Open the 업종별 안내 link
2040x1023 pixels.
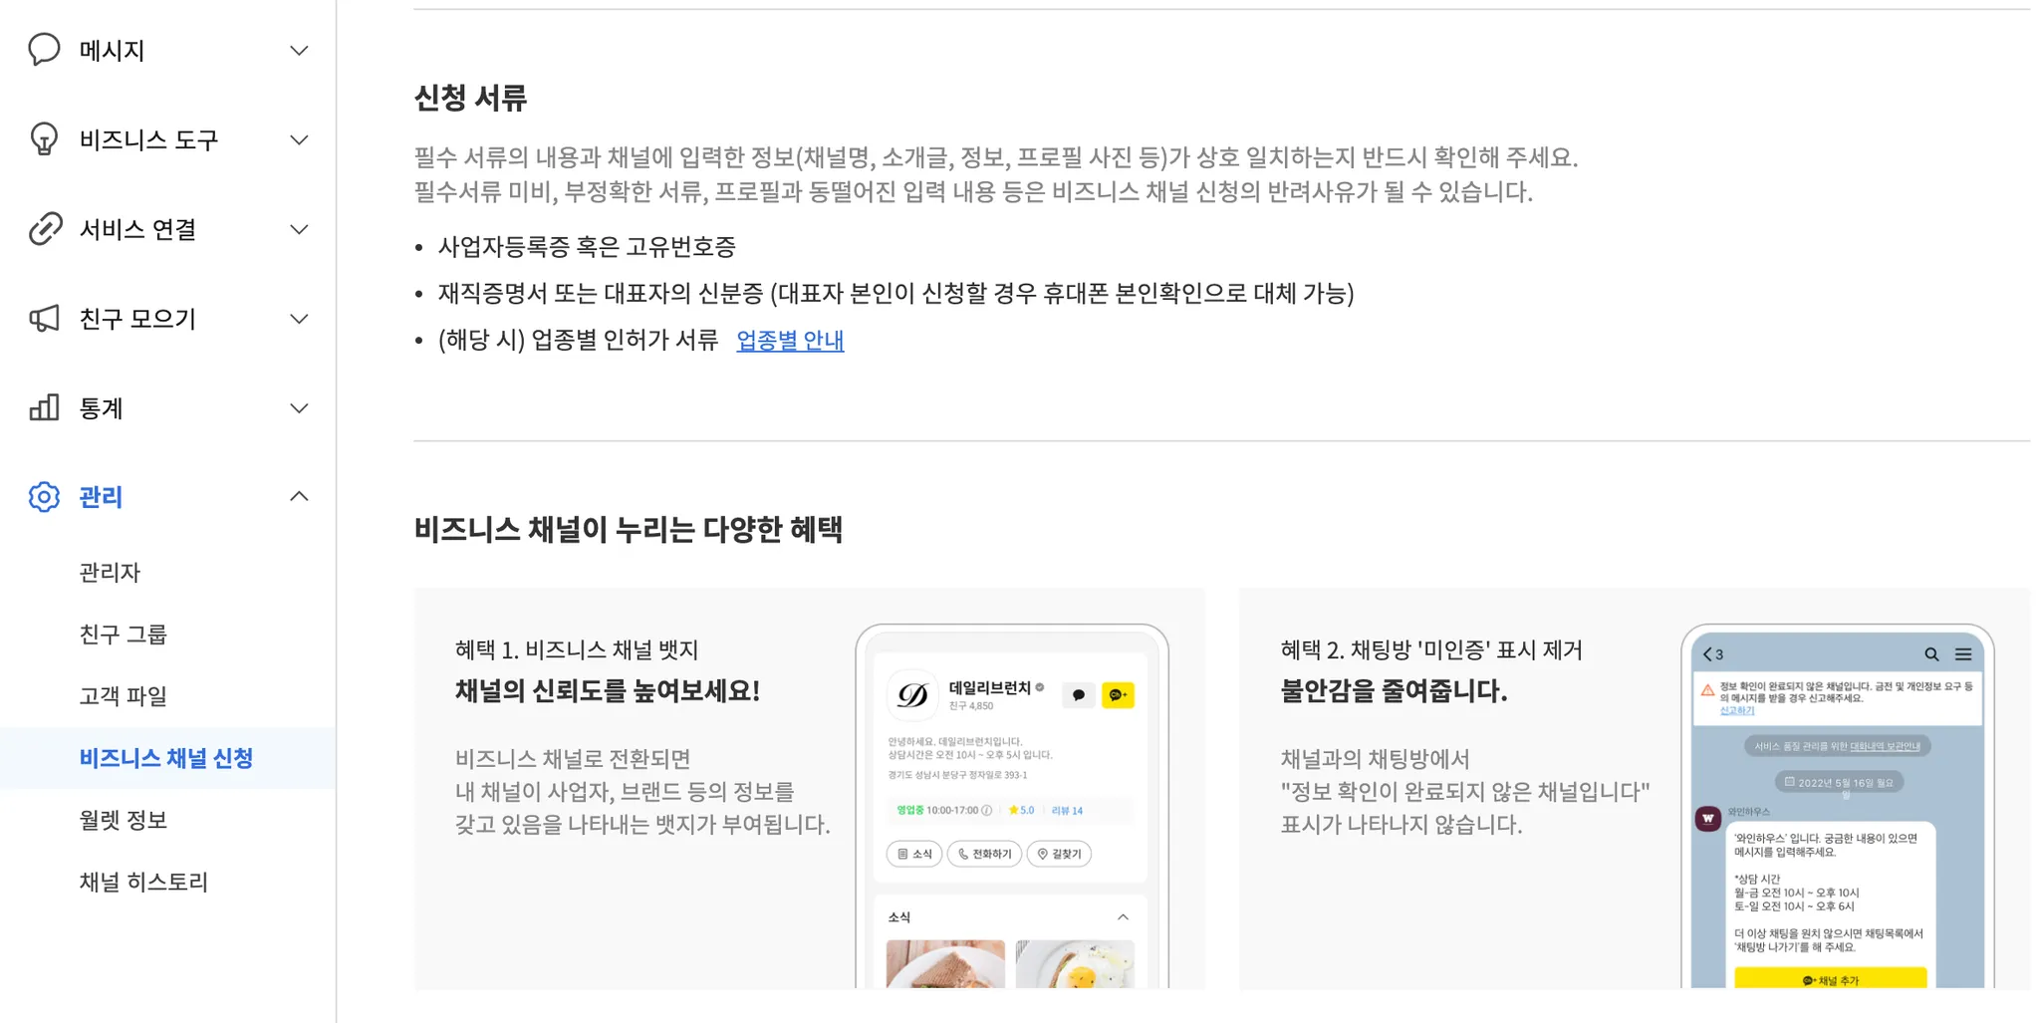[x=790, y=341]
